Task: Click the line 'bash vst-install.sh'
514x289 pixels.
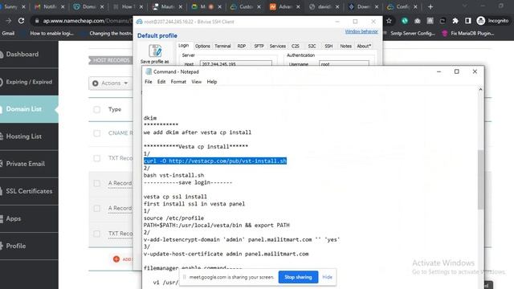Action: tap(173, 175)
